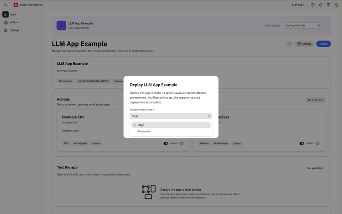Open the app switcher grid icon
Viewport: 342px width, 214px height.
coord(328,5)
